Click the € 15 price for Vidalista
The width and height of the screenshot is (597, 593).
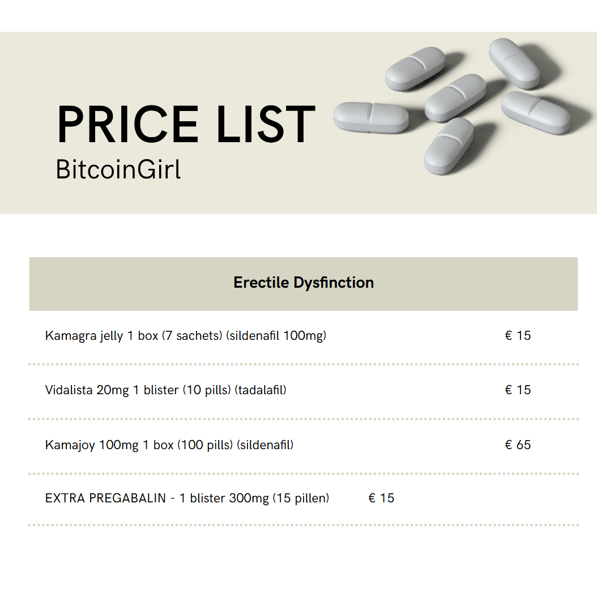(x=518, y=390)
